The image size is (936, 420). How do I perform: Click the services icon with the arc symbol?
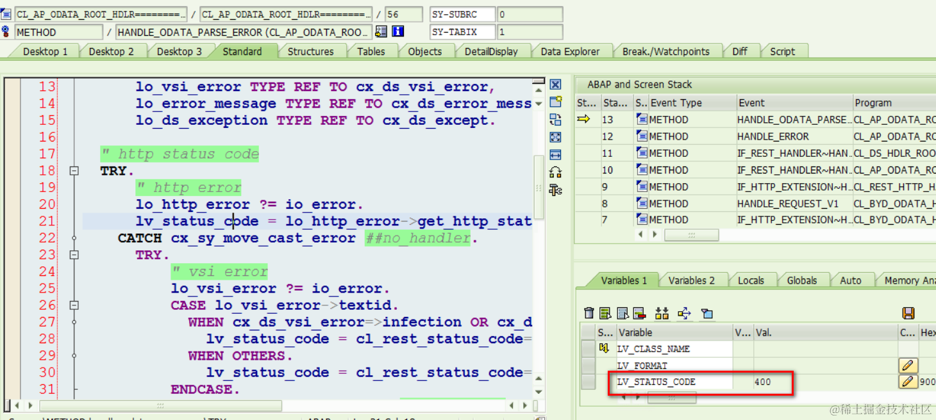(555, 172)
